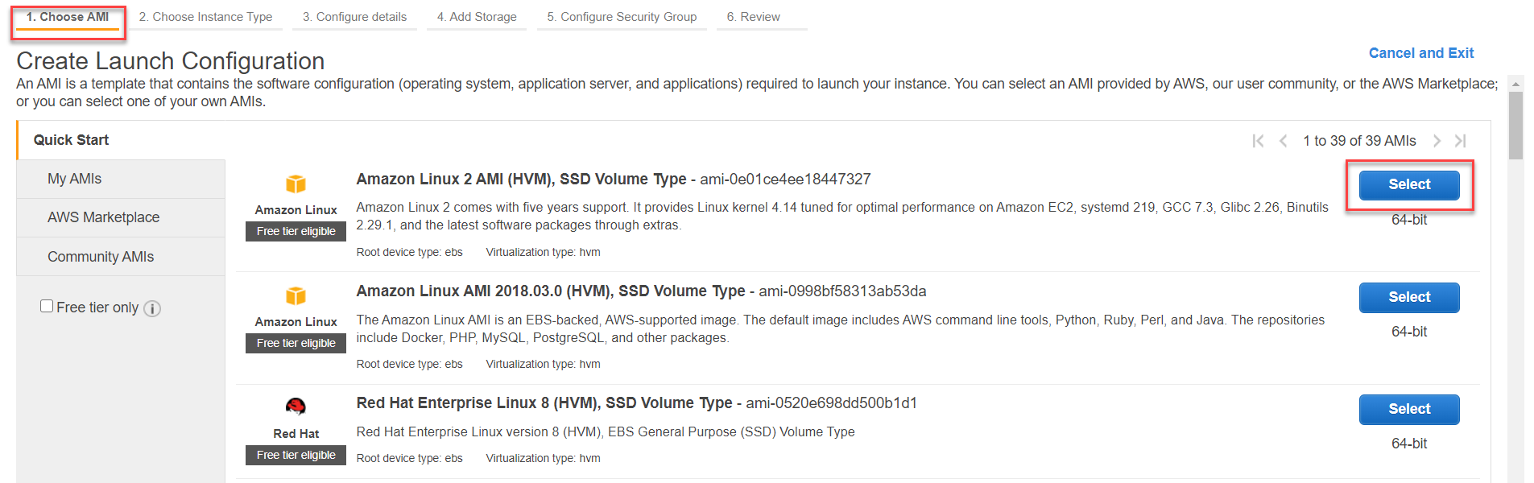Click the Cancel and Exit link
This screenshot has height=483, width=1534.
pyautogui.click(x=1421, y=53)
